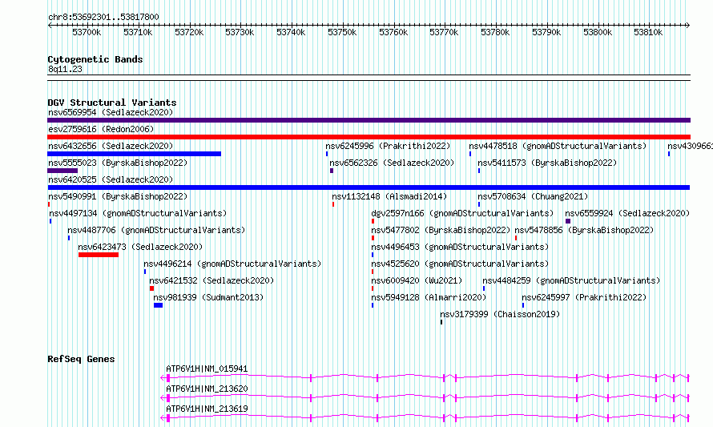The width and height of the screenshot is (713, 427).
Task: Select nsv4496453 gnomAD variant label
Action: [x=460, y=247]
